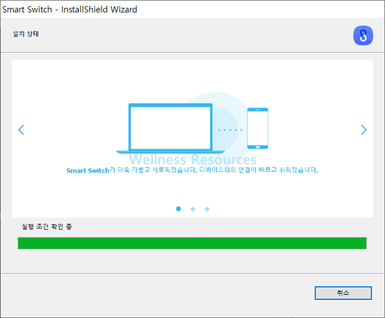Click the '설치 상태' heading text
Image resolution: width=385 pixels, height=318 pixels.
[26, 34]
